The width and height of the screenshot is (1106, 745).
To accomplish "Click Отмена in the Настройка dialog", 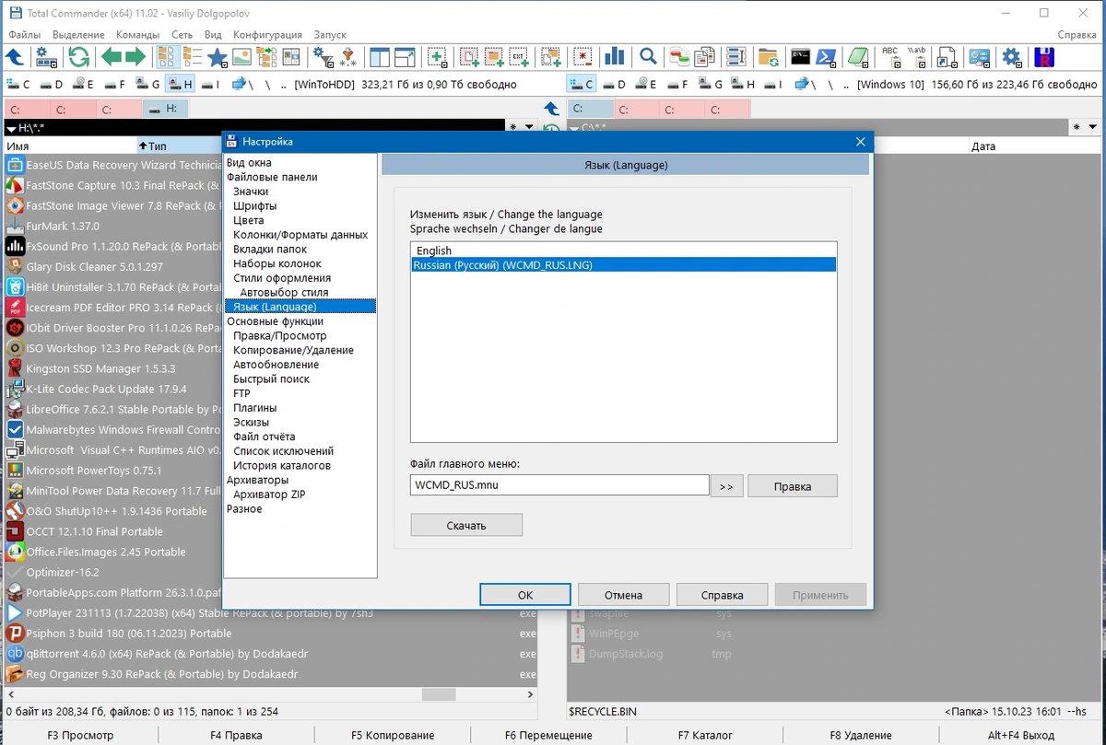I will 624,595.
